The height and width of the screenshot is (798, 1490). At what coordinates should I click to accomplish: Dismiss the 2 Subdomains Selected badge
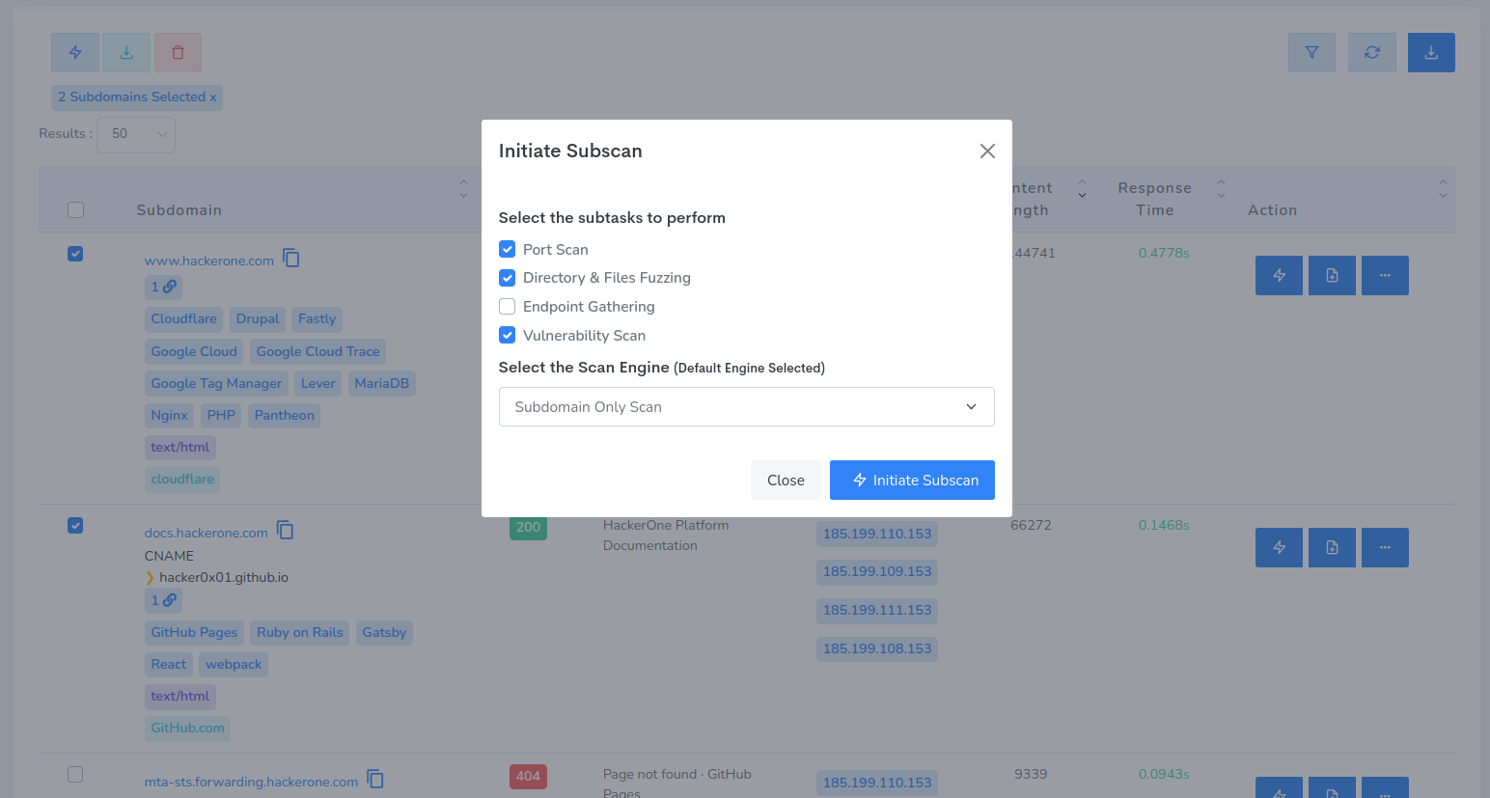pos(213,97)
